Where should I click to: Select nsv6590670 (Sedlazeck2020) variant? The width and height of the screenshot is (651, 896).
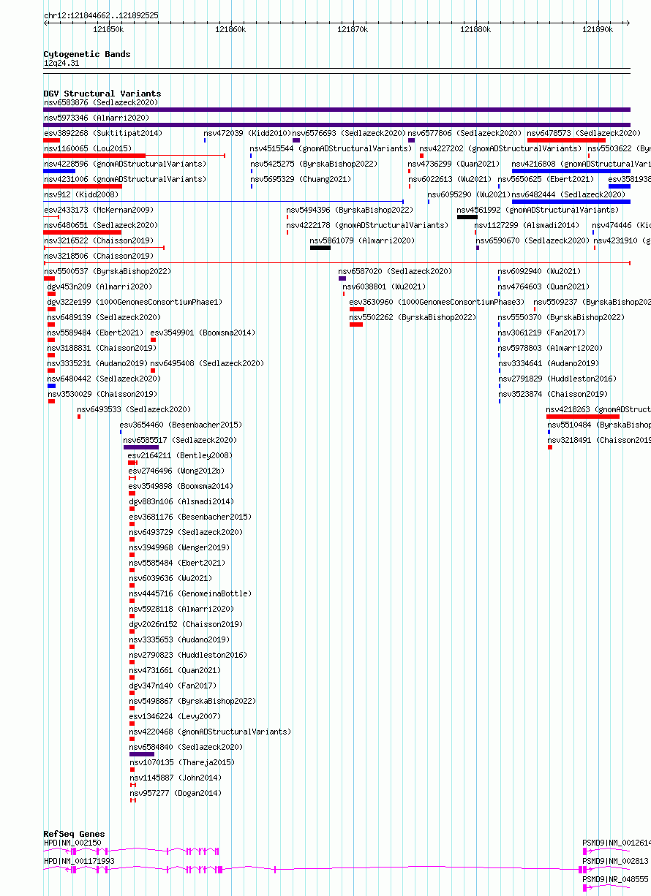coord(533,240)
